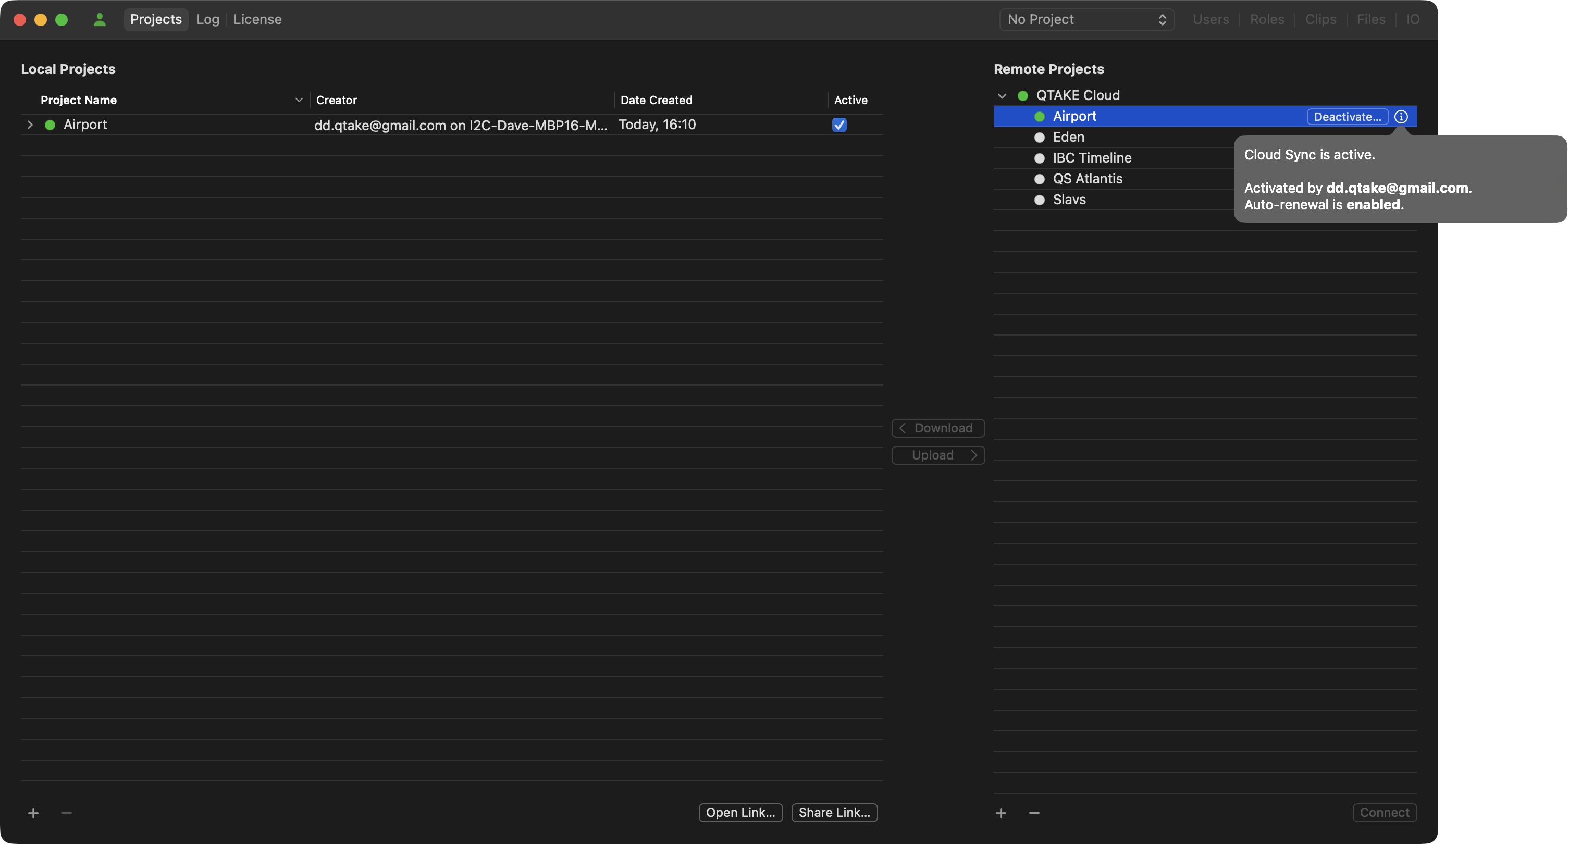Image resolution: width=1581 pixels, height=844 pixels.
Task: Open the License tab
Action: click(257, 20)
